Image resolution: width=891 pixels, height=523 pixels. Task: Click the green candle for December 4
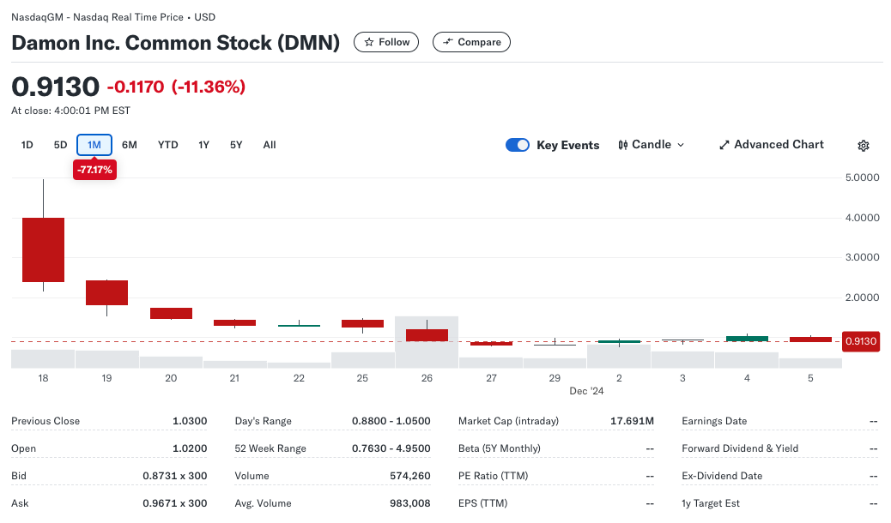coord(747,339)
